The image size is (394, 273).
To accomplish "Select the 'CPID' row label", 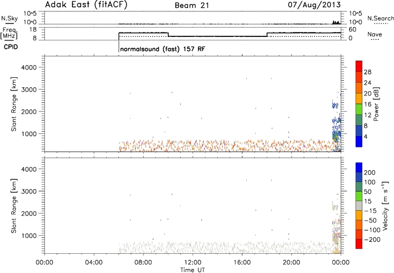I will 11,47.
